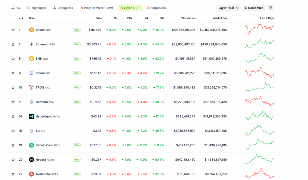Open Ethereum's 7-day sparkline chart
The width and height of the screenshot is (308, 180).
click(x=260, y=44)
